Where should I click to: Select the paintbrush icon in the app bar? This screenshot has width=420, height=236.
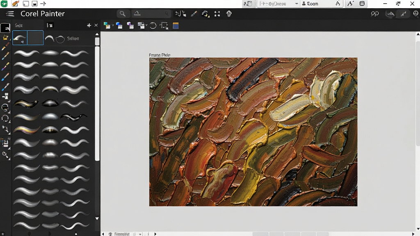click(x=194, y=14)
